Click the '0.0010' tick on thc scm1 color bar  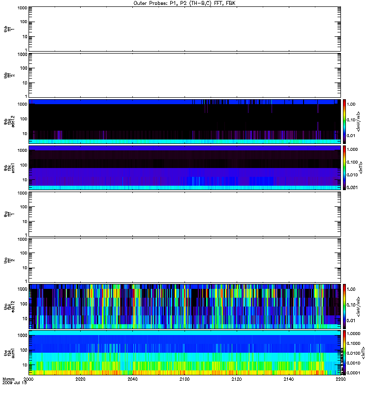[353, 363]
